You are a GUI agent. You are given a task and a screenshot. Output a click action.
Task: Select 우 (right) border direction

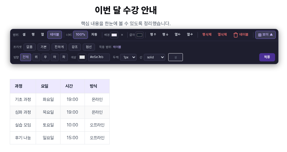coord(45,57)
